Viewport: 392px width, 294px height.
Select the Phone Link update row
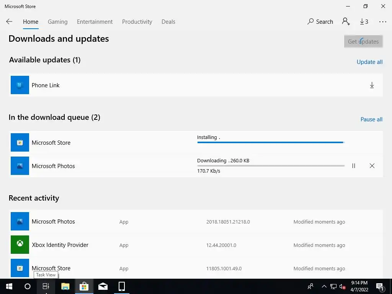[x=196, y=85]
